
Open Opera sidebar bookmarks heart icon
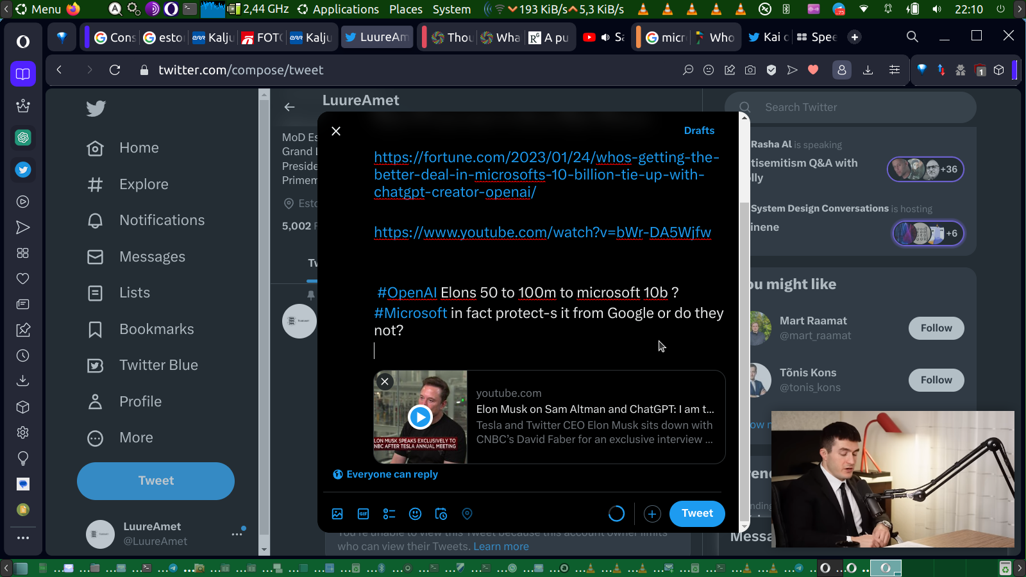coord(23,279)
